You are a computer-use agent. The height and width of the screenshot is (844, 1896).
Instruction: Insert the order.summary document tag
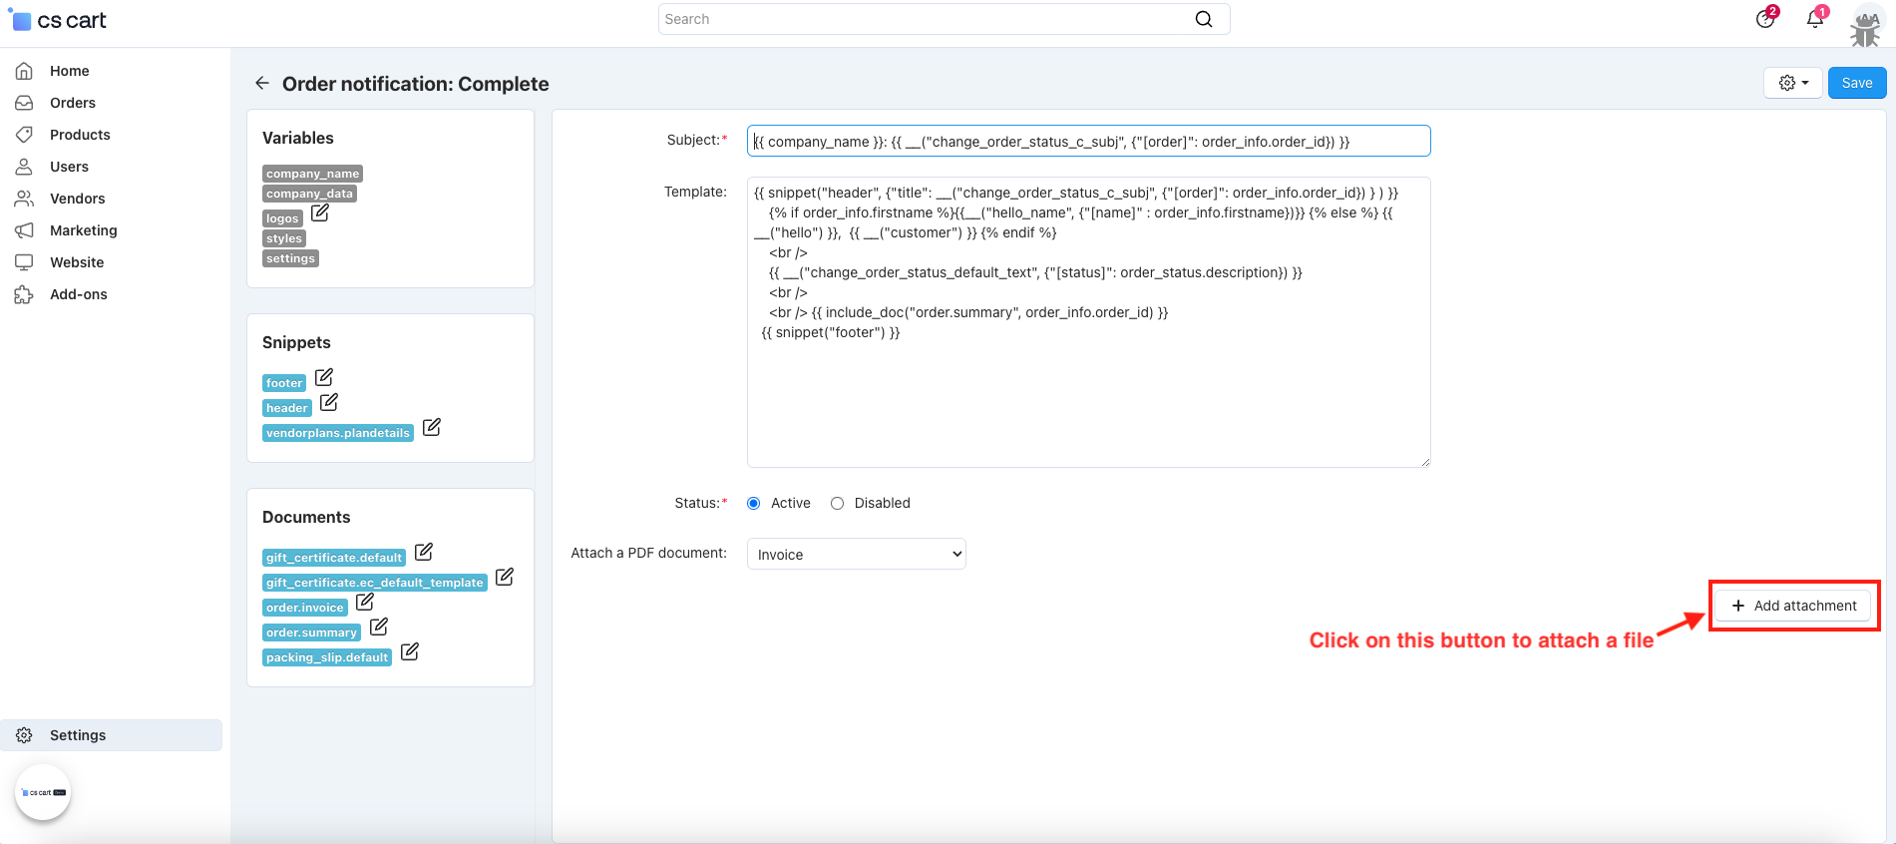point(311,633)
